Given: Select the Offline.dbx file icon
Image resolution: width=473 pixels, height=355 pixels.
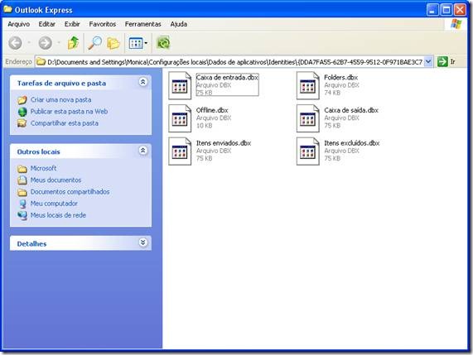Looking at the screenshot, I should [x=180, y=118].
